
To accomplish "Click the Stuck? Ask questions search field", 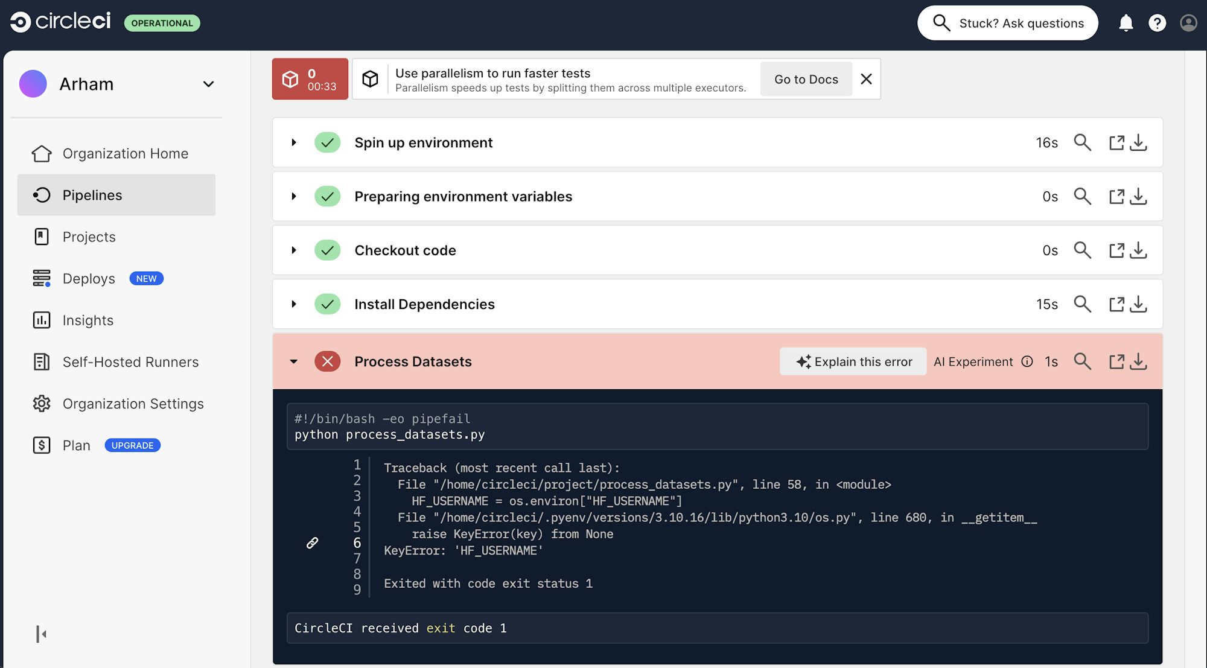I will click(x=1007, y=23).
